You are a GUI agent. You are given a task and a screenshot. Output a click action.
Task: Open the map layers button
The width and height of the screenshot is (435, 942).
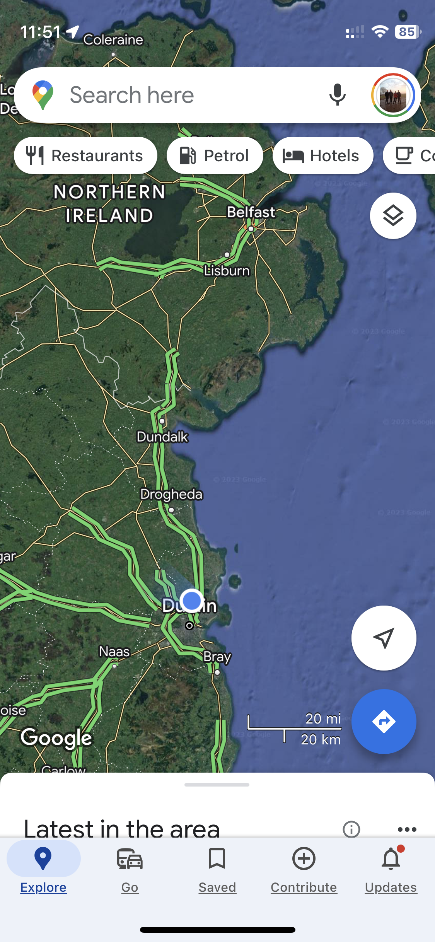tap(393, 215)
